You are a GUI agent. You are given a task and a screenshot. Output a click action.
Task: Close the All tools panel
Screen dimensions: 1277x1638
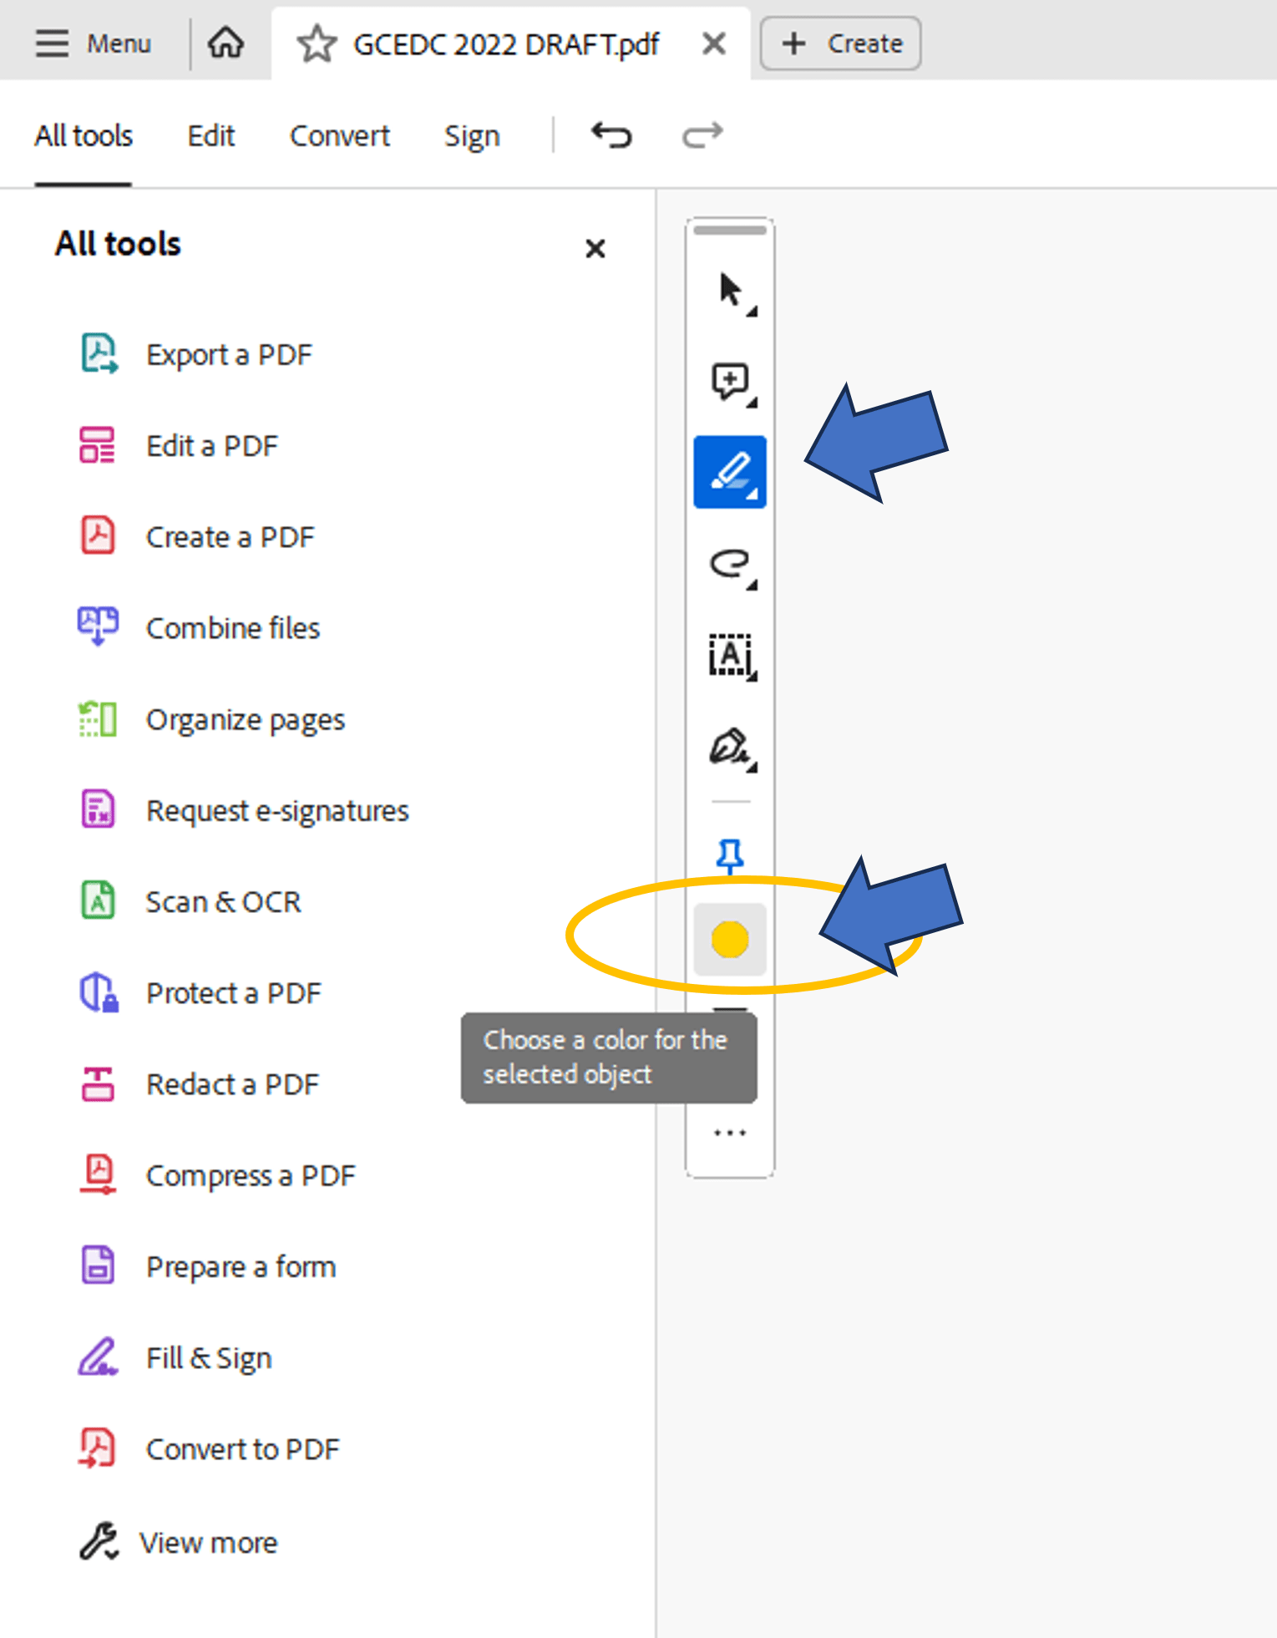[595, 248]
